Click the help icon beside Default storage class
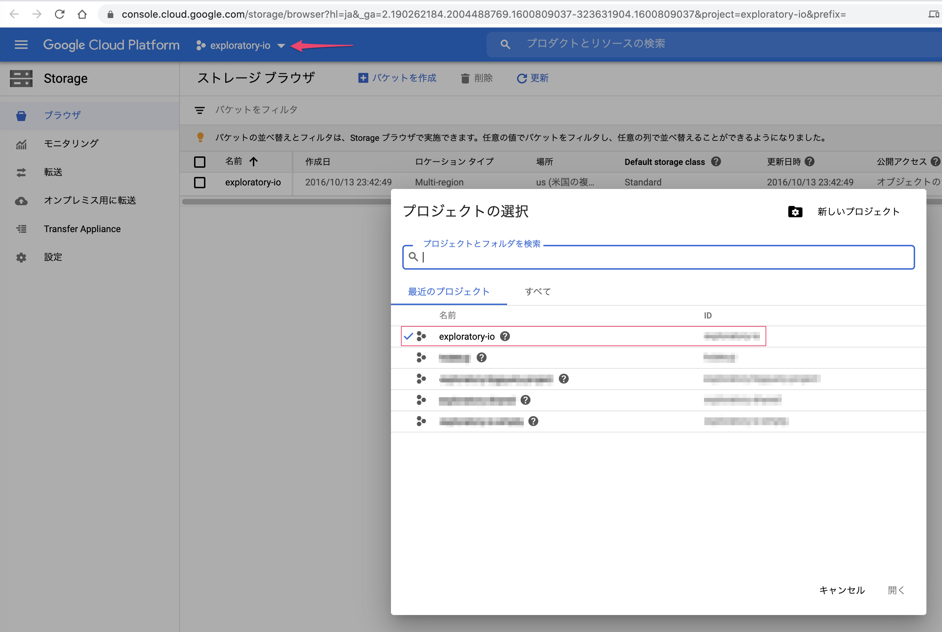 (x=716, y=162)
